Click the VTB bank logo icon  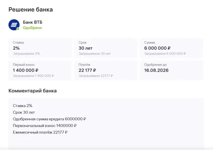tap(14, 25)
